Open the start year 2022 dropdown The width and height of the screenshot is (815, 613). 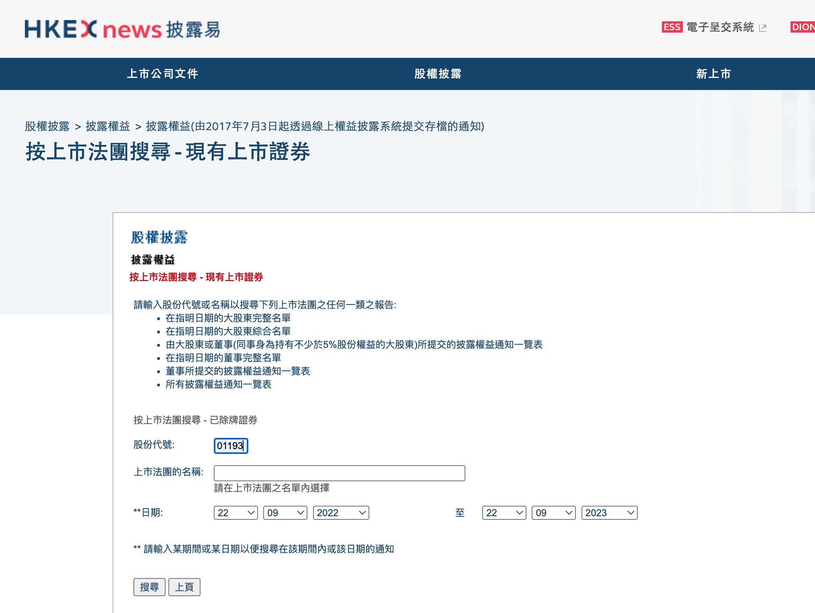[340, 513]
